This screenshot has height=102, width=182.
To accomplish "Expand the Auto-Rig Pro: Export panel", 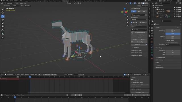I will [x=137, y=56].
